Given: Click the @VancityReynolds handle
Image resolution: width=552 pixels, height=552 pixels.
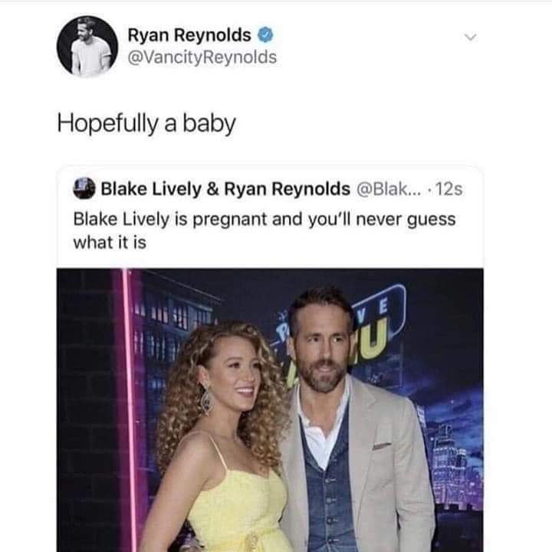Looking at the screenshot, I should (x=202, y=58).
